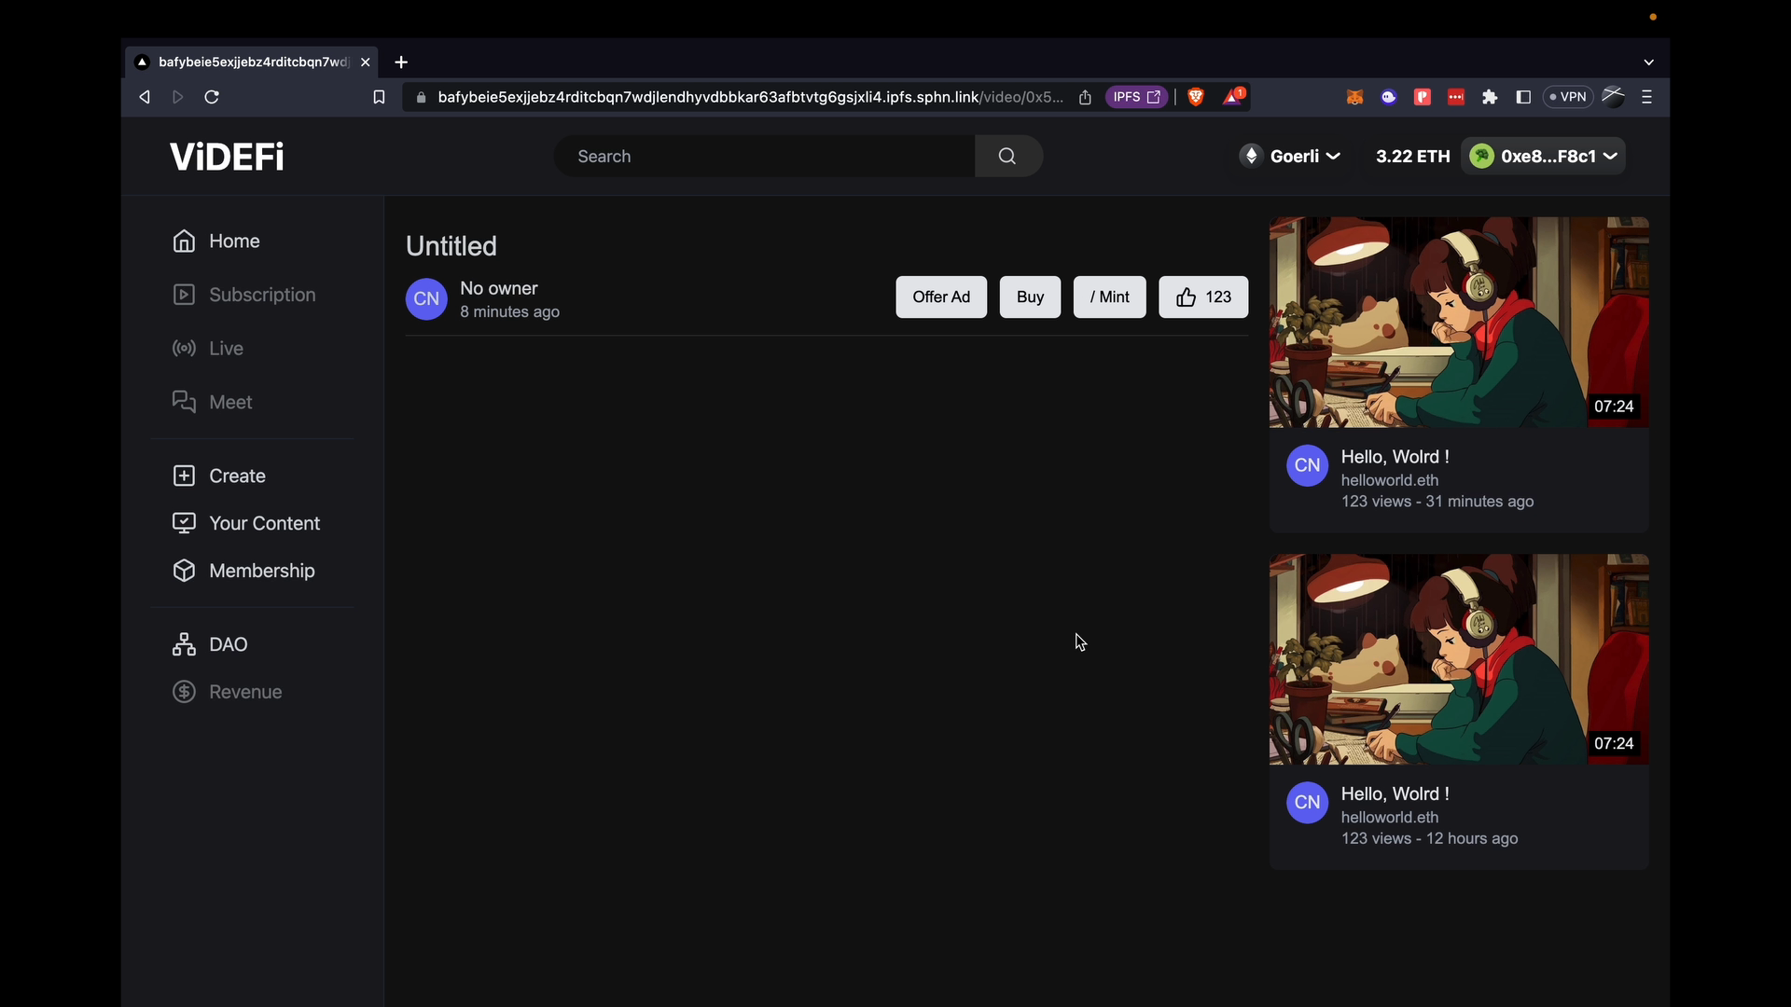The height and width of the screenshot is (1007, 1791).
Task: Bookmark this page
Action: coord(379,97)
